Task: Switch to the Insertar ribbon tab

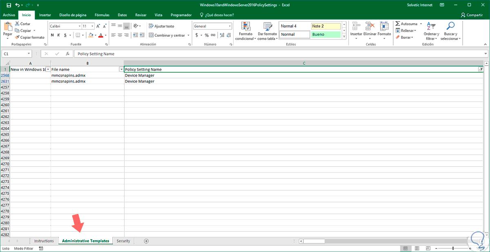Action: coord(45,15)
